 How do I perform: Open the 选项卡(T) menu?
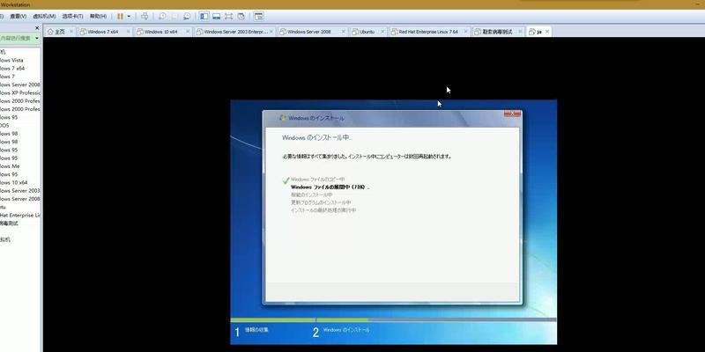pos(72,16)
